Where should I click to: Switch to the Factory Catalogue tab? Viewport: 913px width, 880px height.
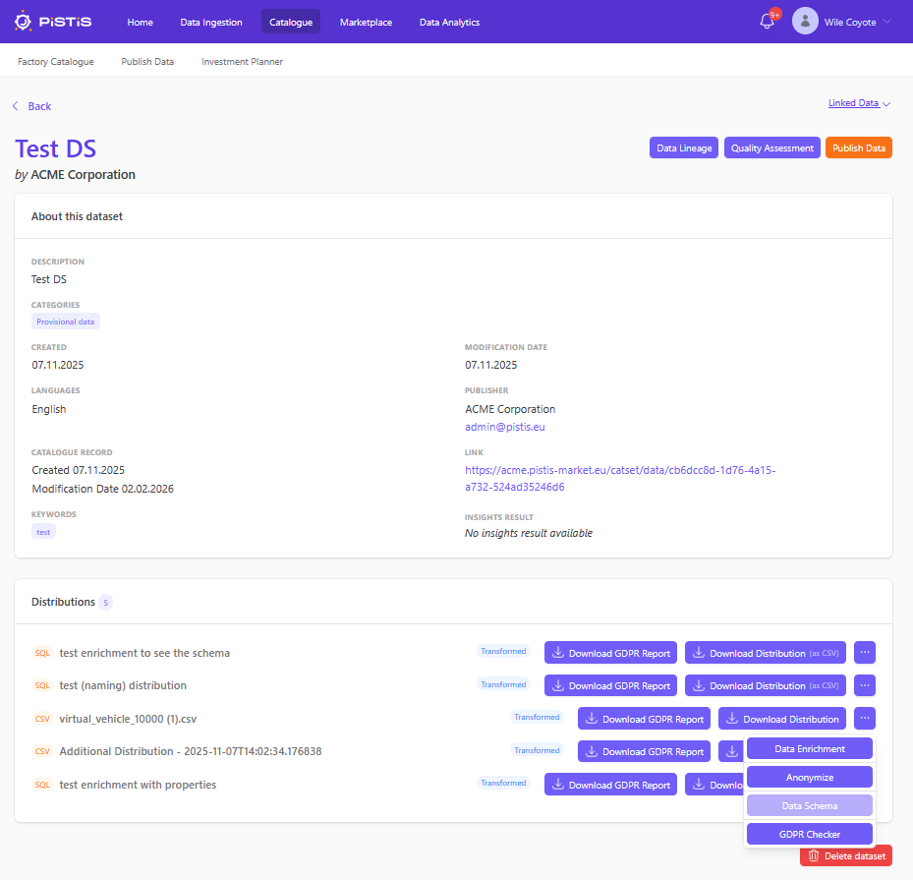[x=55, y=62]
